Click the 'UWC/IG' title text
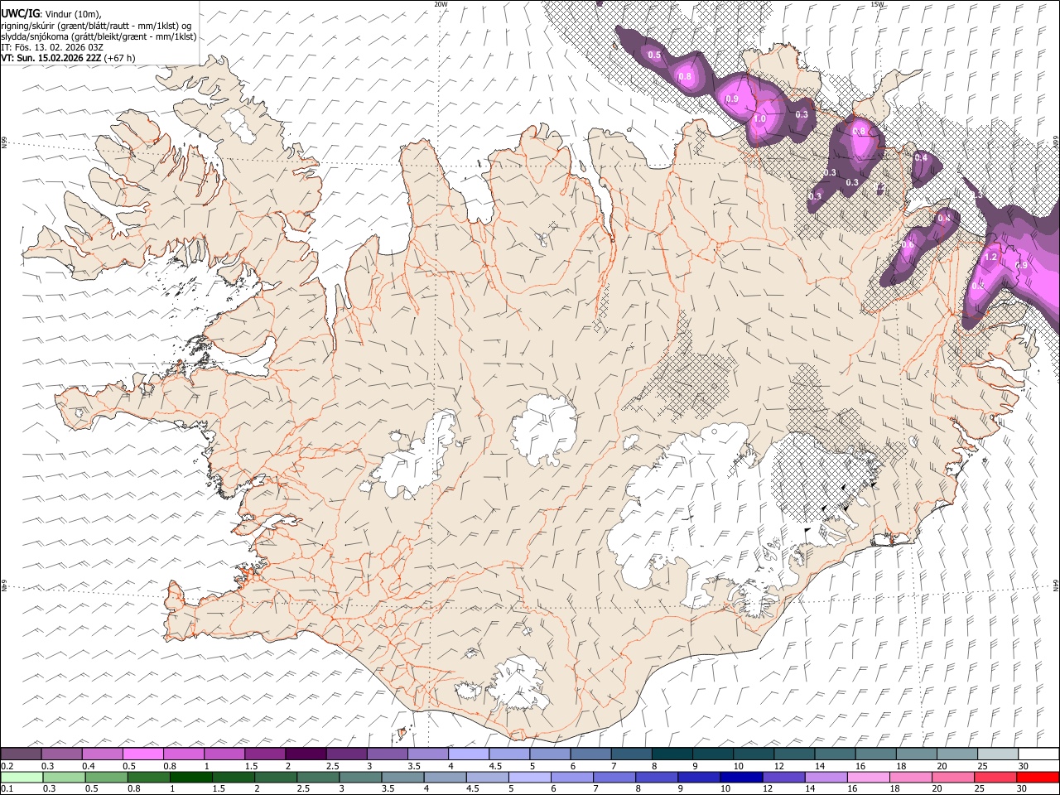 (x=19, y=14)
